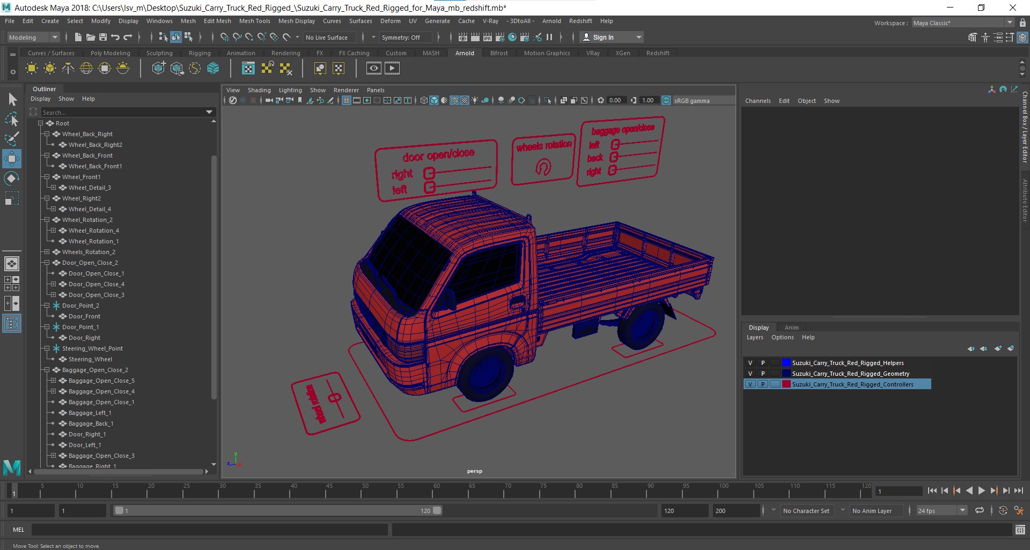Open Channels menu in channel box

tap(757, 101)
